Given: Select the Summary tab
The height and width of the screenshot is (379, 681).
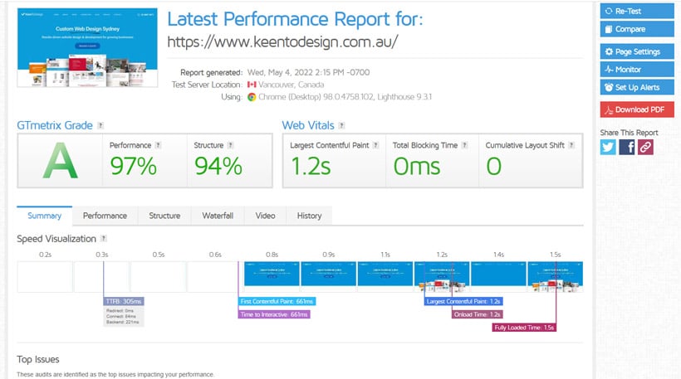Looking at the screenshot, I should [44, 216].
